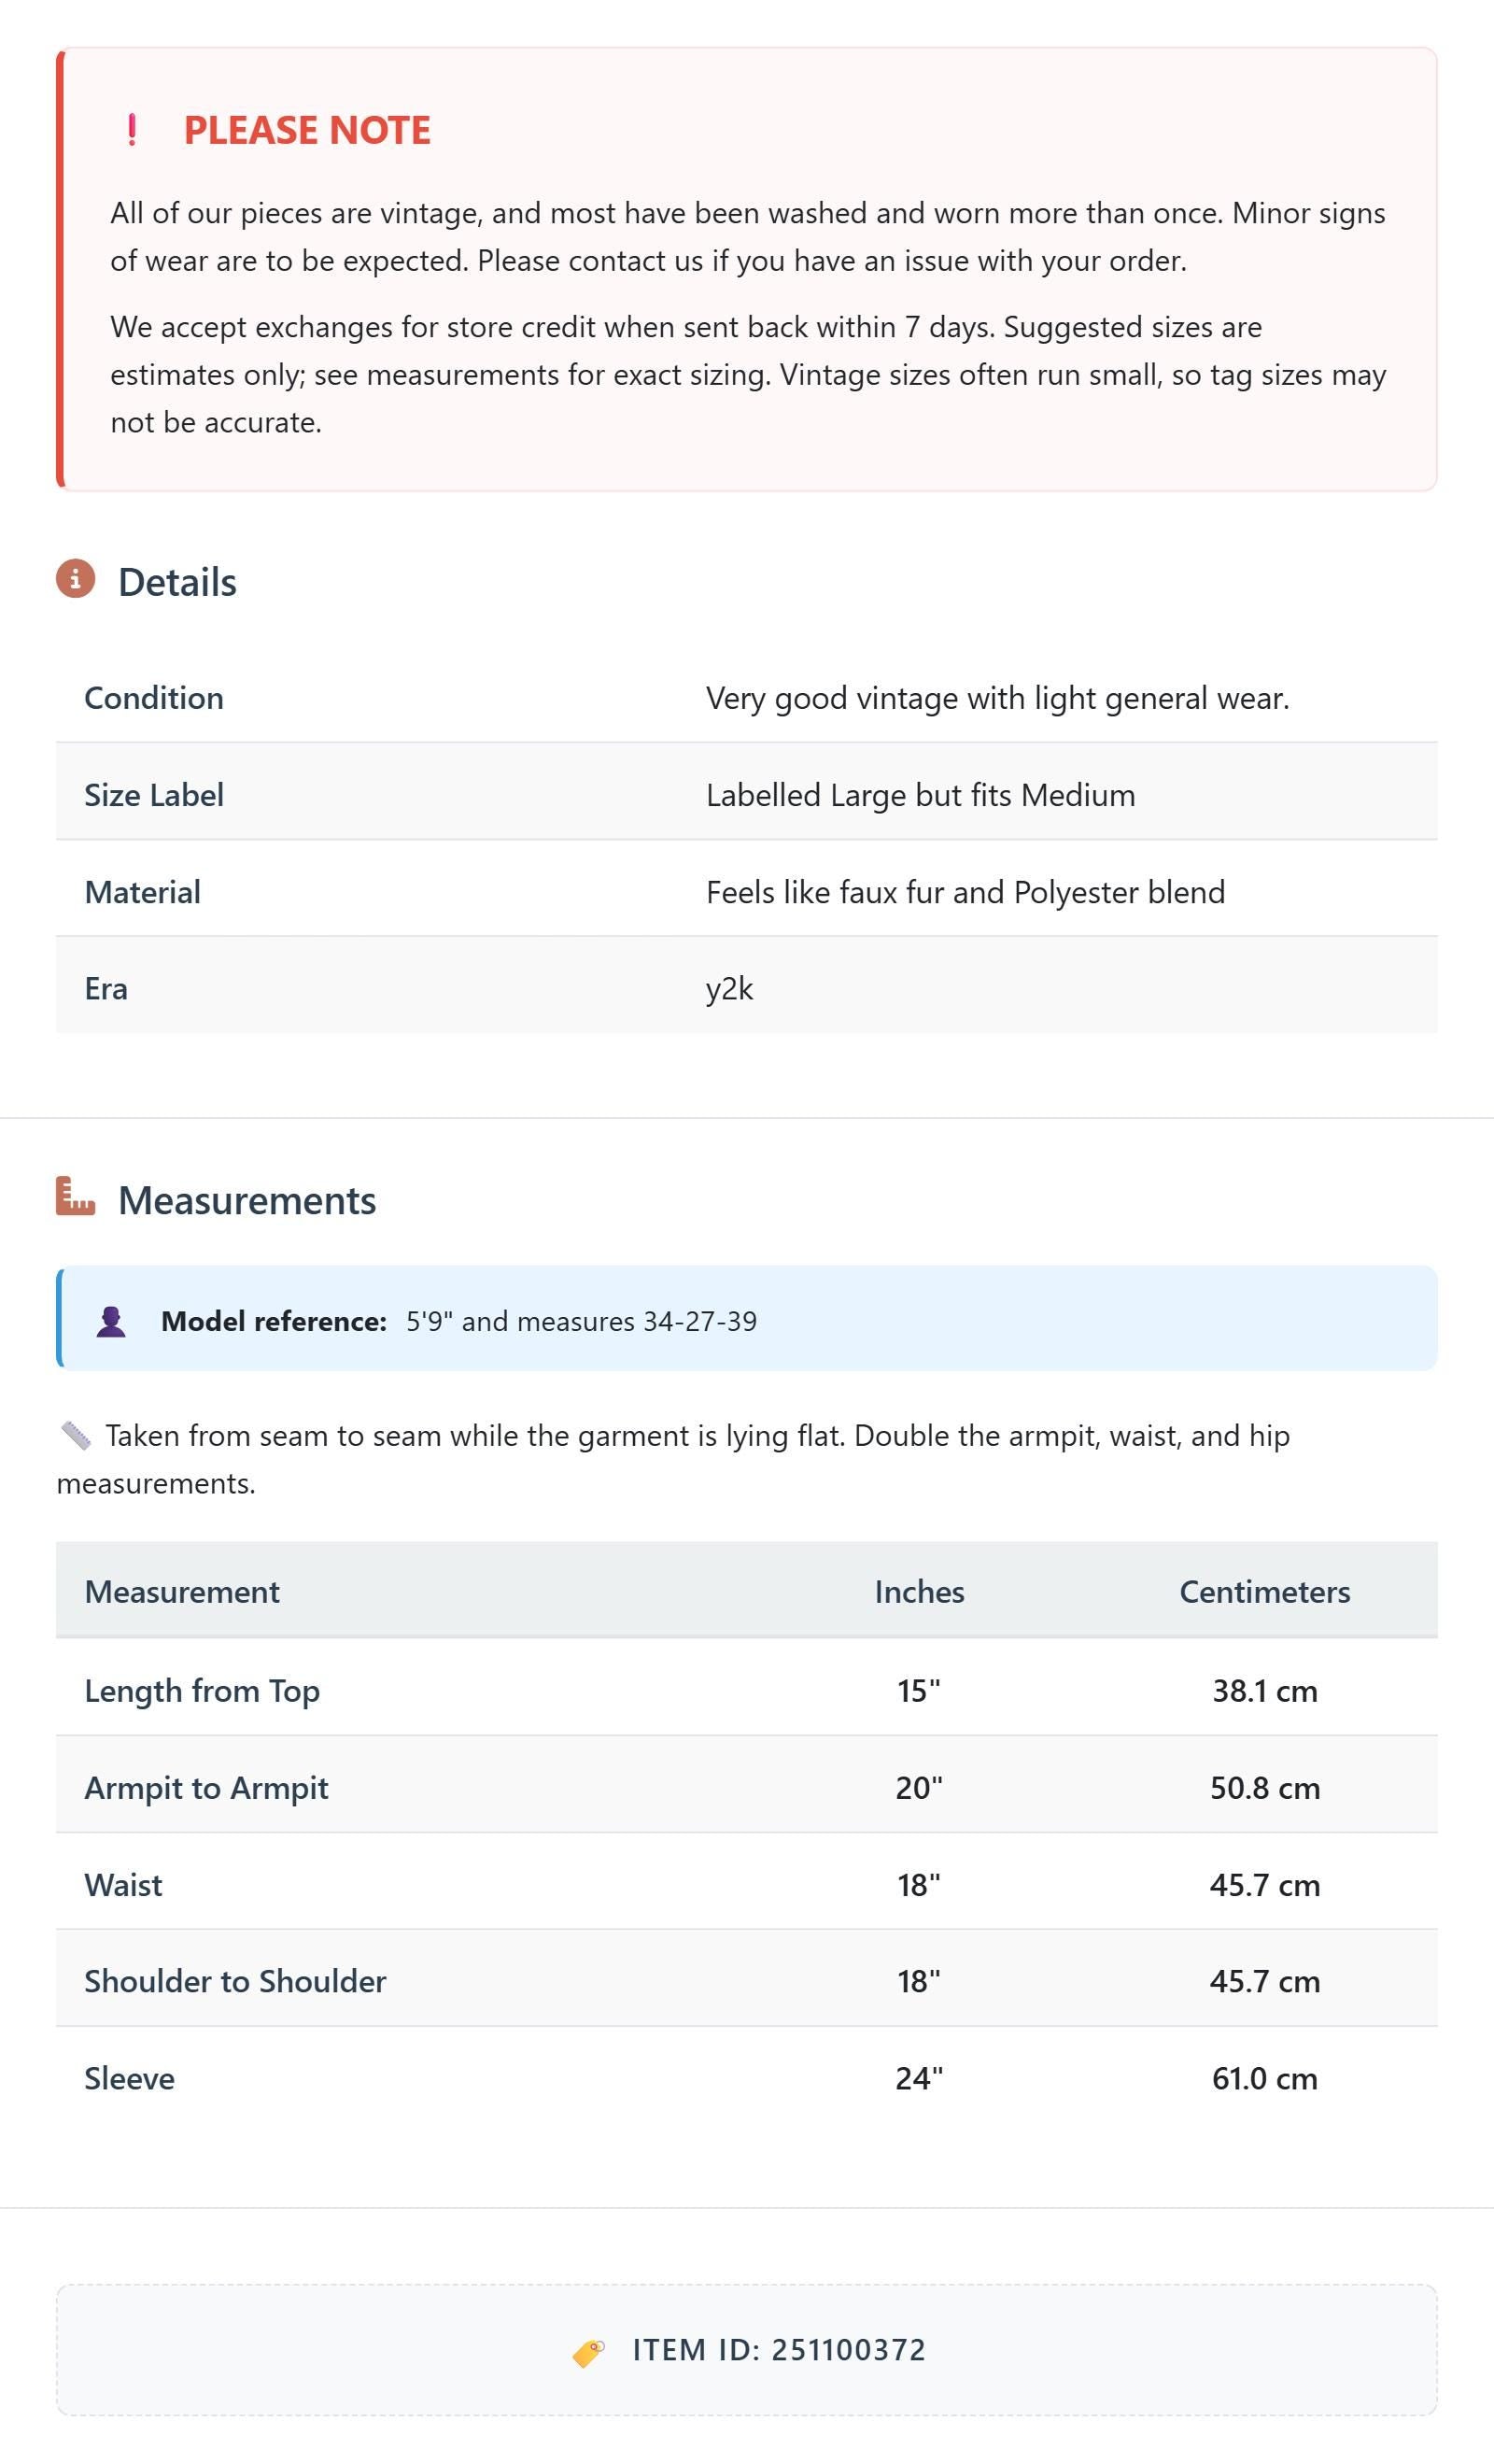Click the Details info circle icon
1494x2464 pixels.
click(x=75, y=579)
